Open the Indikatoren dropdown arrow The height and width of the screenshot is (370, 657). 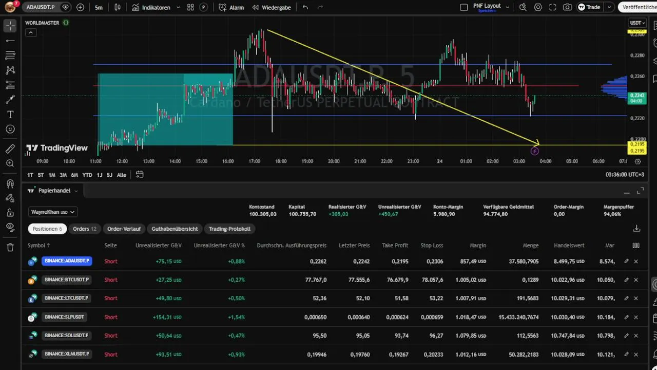178,8
